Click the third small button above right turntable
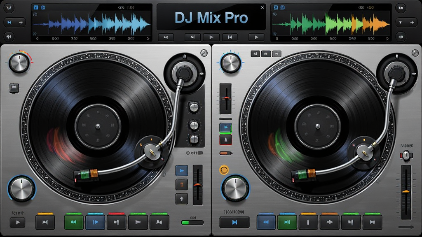The height and width of the screenshot is (237, 422). [x=277, y=54]
